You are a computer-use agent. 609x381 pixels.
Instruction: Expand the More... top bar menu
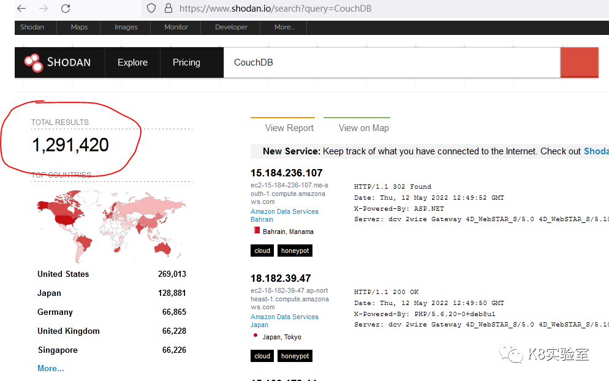284,27
